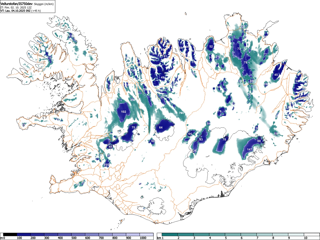Click the visibility value 60 on the map
This screenshot has width=320, height=240.
click(219, 87)
